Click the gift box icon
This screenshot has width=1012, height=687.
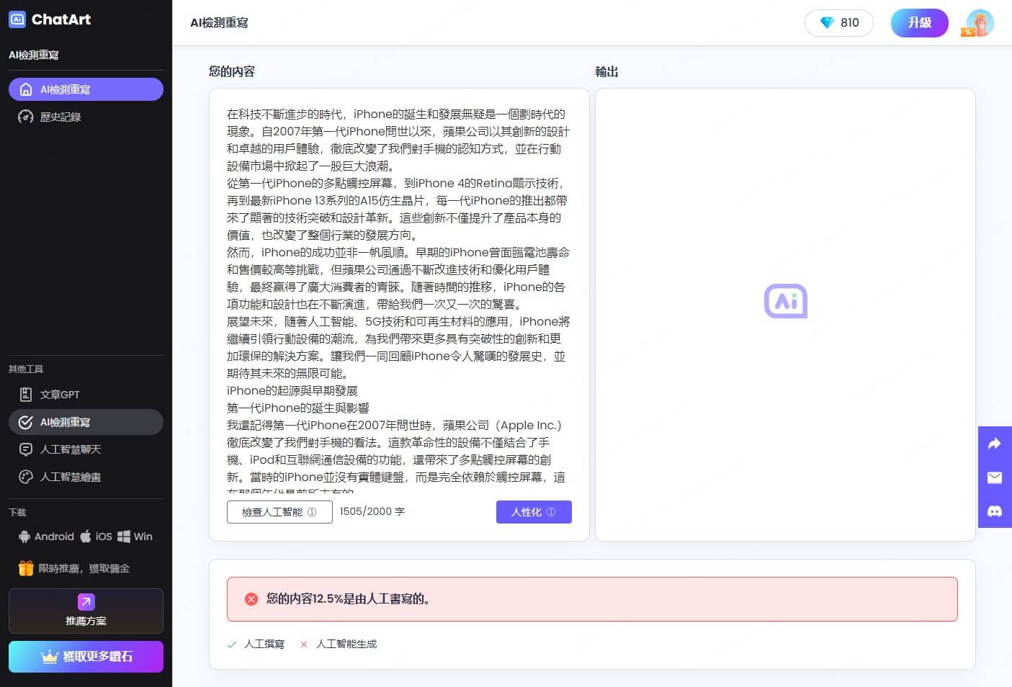(26, 568)
